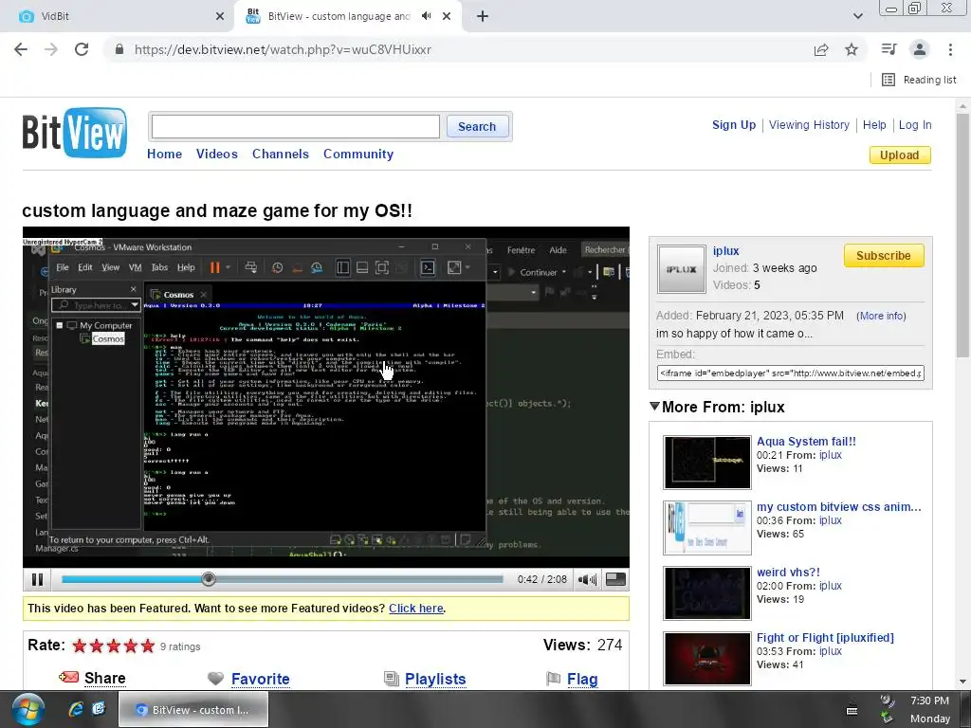Open the iplux channel name link
Image resolution: width=971 pixels, height=728 pixels.
point(725,250)
